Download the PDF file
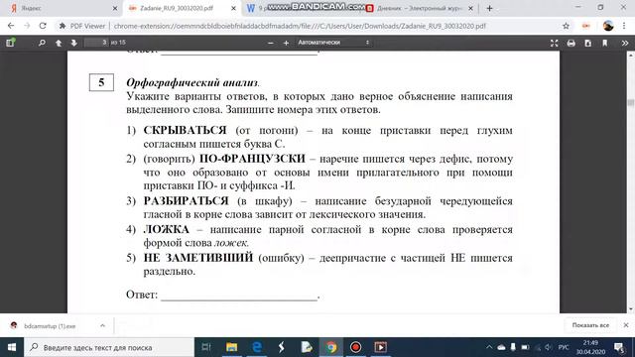 [x=588, y=43]
